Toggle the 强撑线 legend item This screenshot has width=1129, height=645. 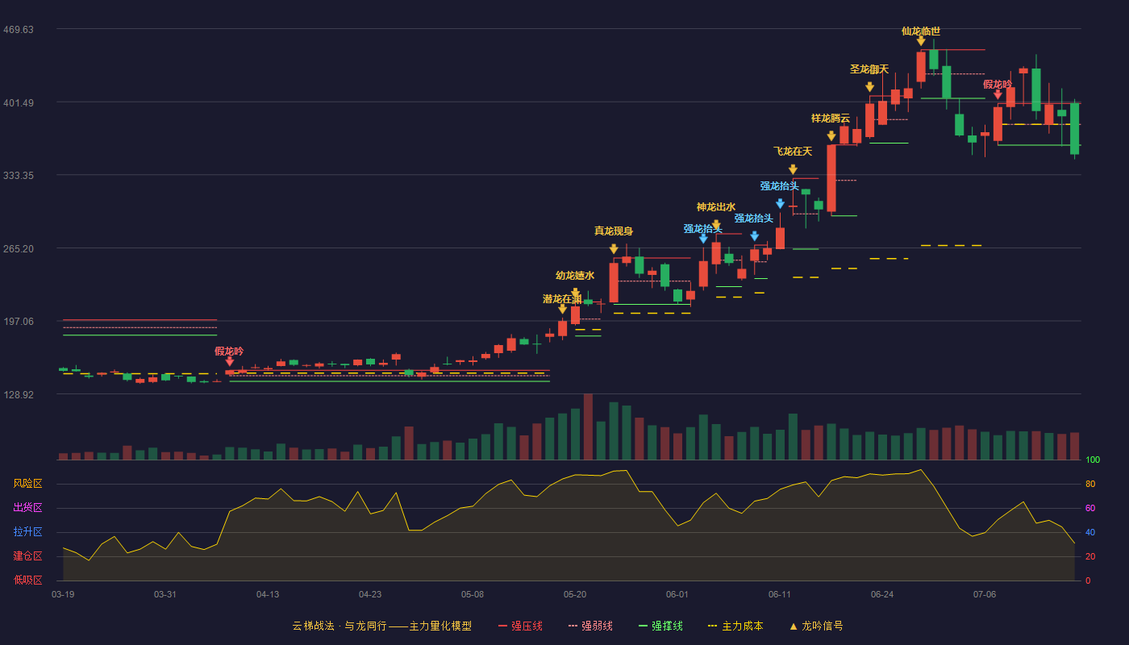tap(660, 626)
